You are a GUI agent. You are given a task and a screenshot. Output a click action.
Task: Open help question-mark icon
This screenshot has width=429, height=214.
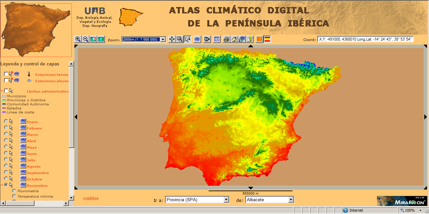point(250,39)
